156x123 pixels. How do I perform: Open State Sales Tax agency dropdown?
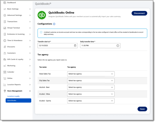tap(91, 74)
